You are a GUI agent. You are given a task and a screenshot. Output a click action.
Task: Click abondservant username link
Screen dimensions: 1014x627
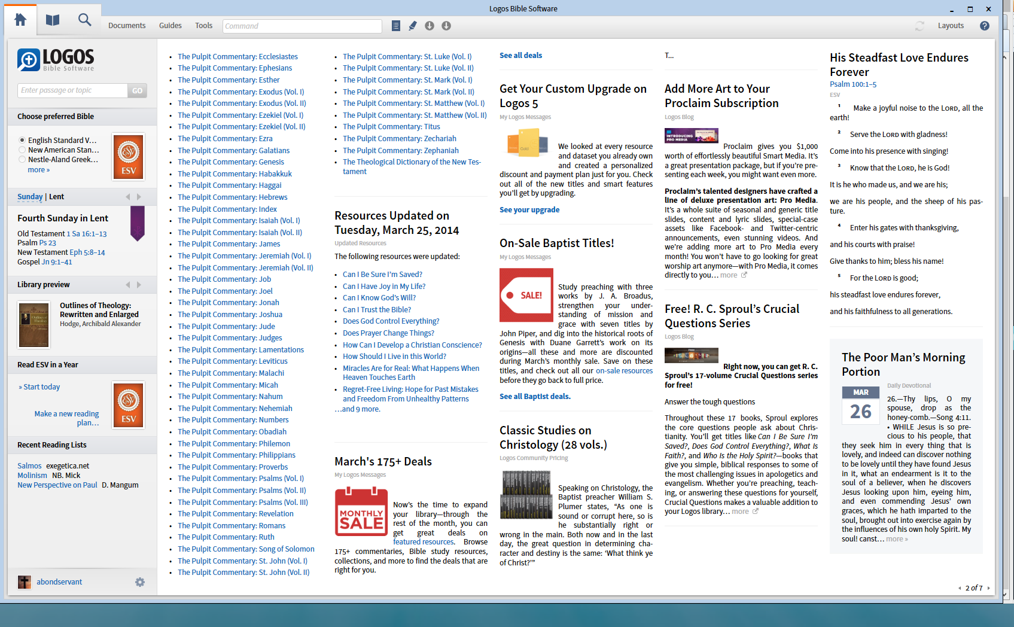pos(59,582)
